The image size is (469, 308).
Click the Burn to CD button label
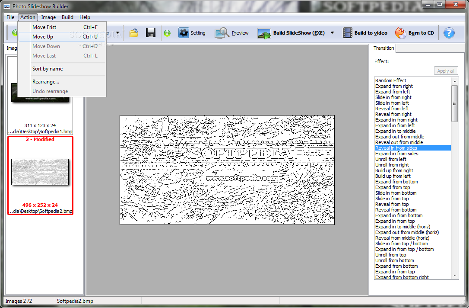click(421, 33)
